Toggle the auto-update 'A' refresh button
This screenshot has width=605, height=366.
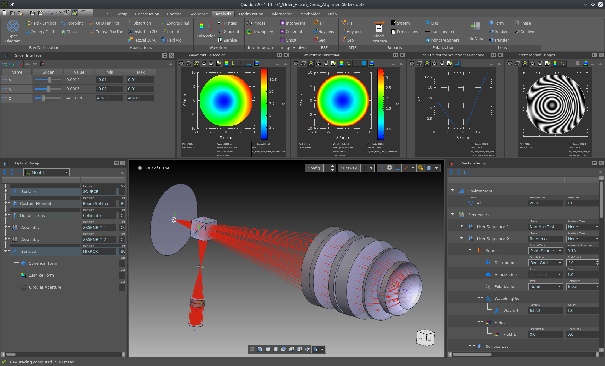(x=75, y=13)
